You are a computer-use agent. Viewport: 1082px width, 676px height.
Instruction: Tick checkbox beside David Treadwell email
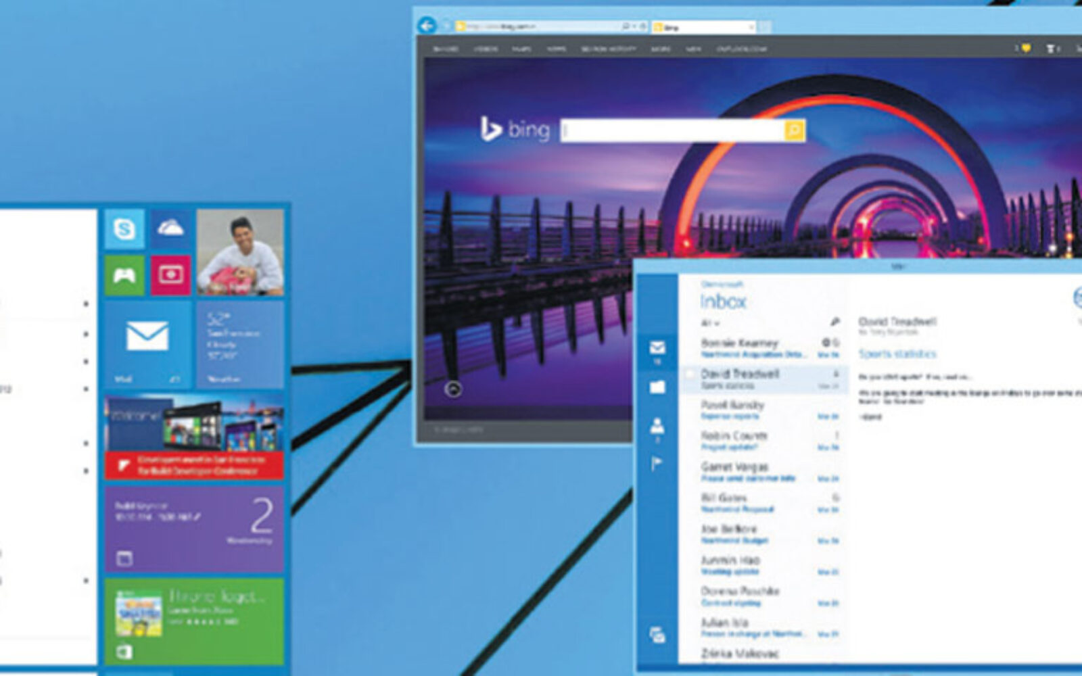pos(690,374)
